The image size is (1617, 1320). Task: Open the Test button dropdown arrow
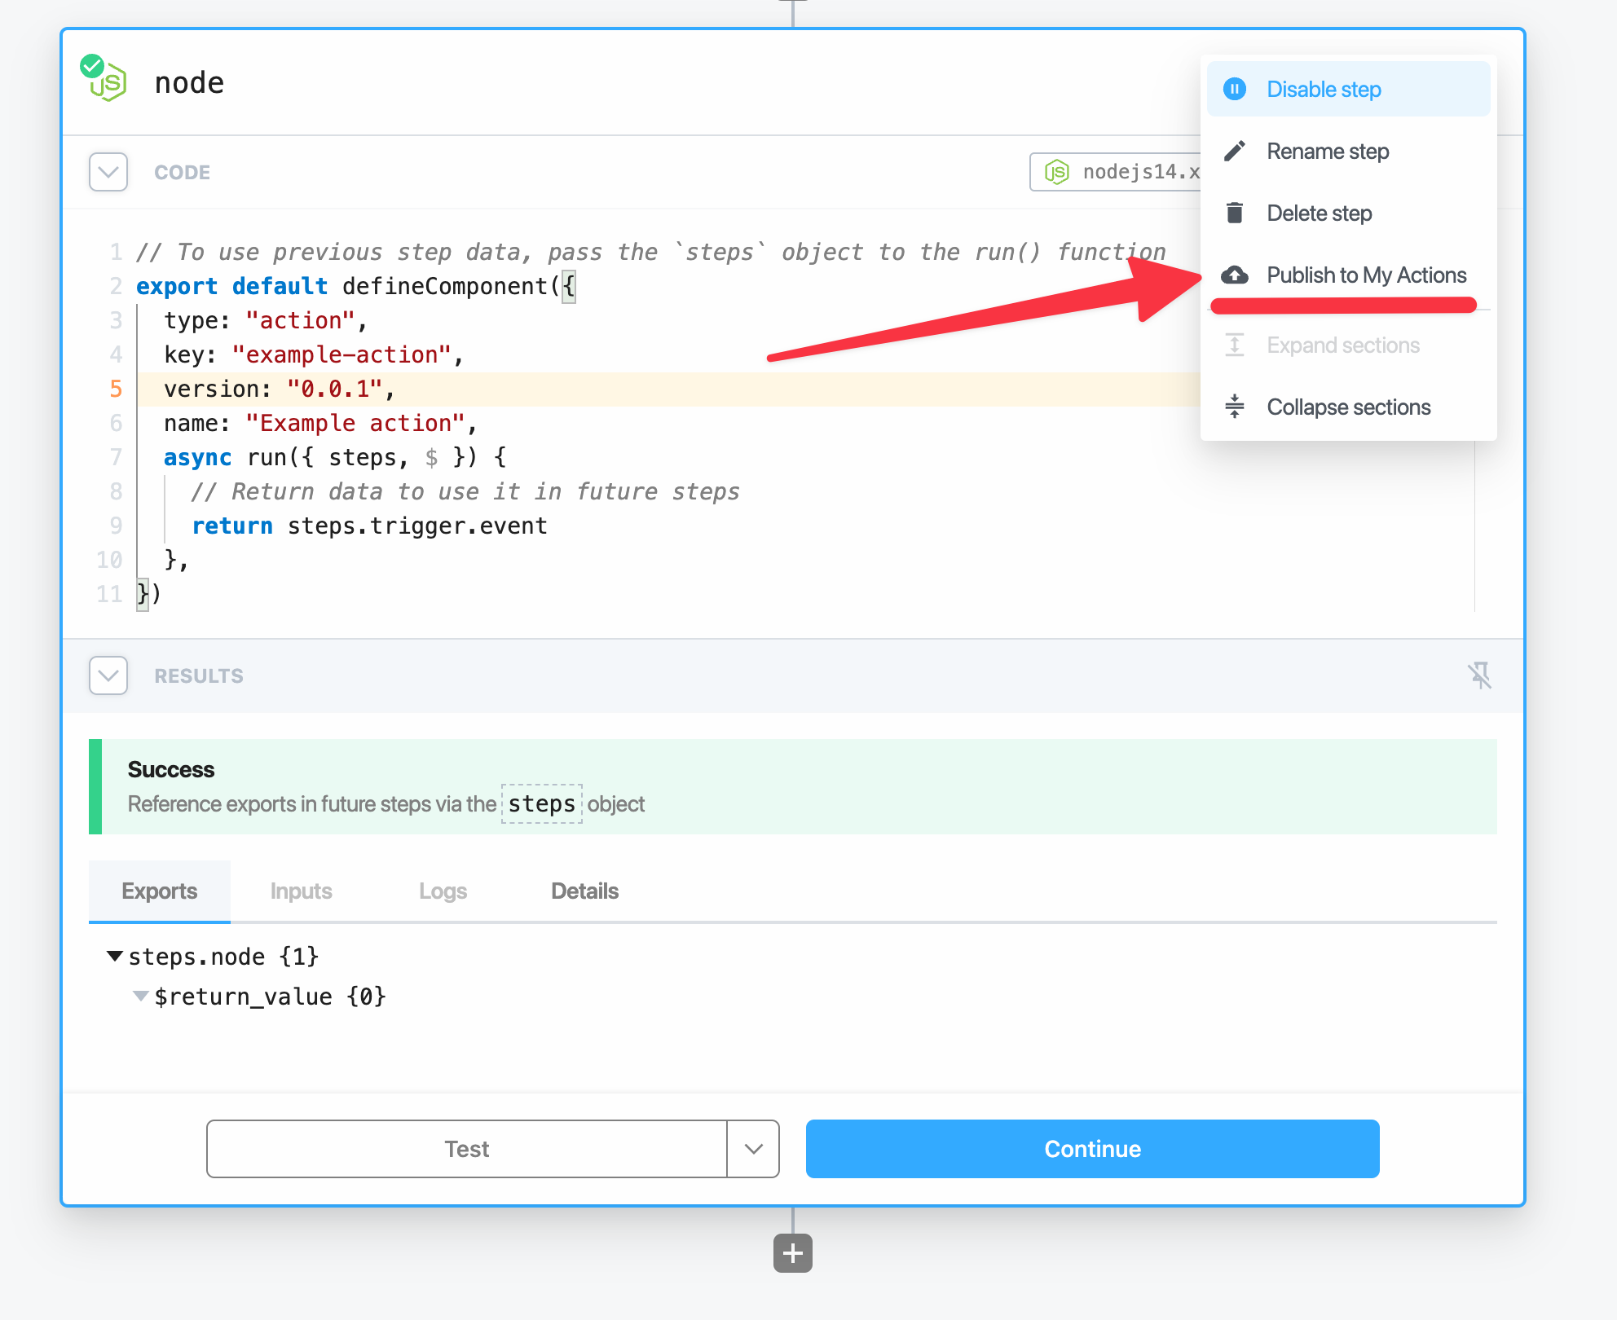(x=753, y=1148)
